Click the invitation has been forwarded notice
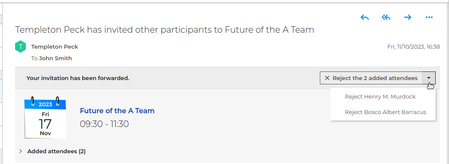The height and width of the screenshot is (164, 449). (78, 78)
